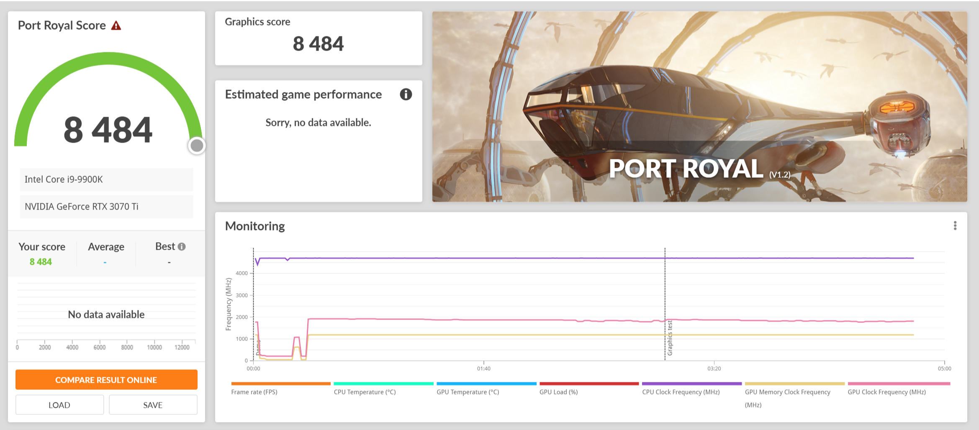Click the 'Sorry, no data available.' message
The height and width of the screenshot is (430, 979).
point(318,123)
